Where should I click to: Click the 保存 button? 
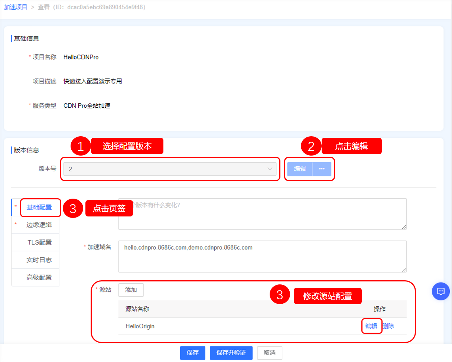(193, 353)
